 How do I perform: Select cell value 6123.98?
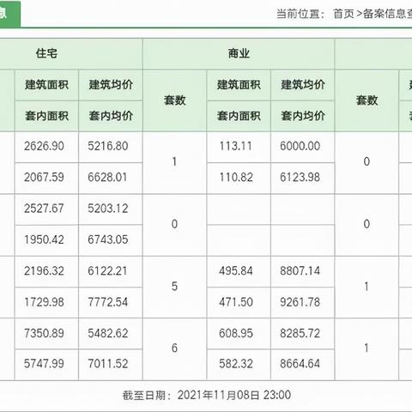[300, 177]
